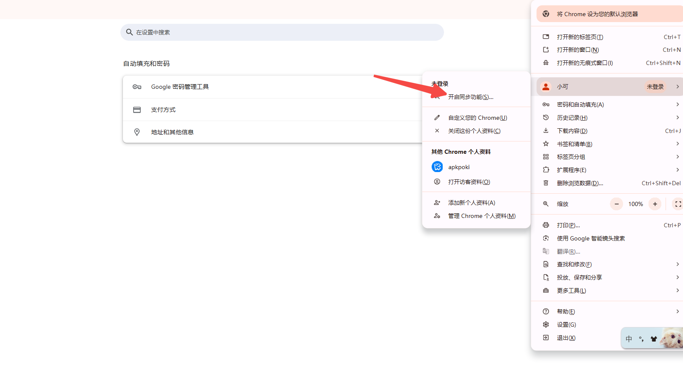This screenshot has height=373, width=683.
Task: Click the translate icon beside 翻译
Action: tap(546, 251)
